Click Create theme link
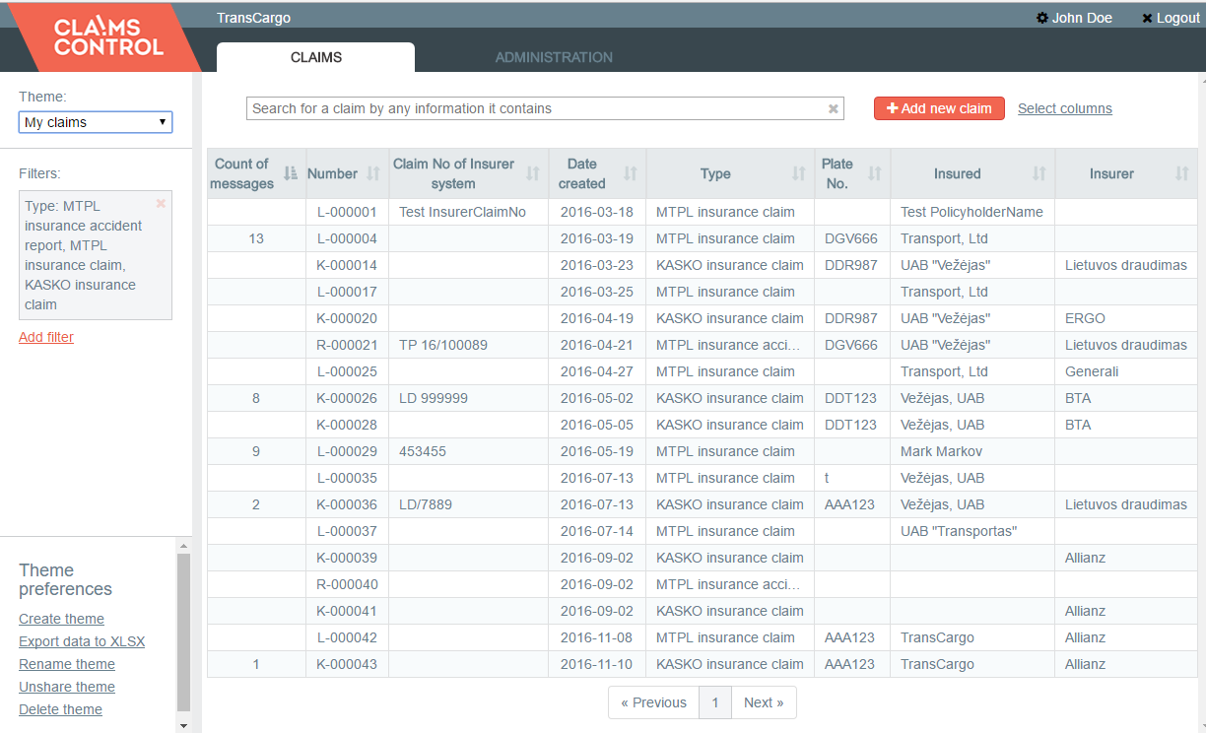 tap(61, 619)
